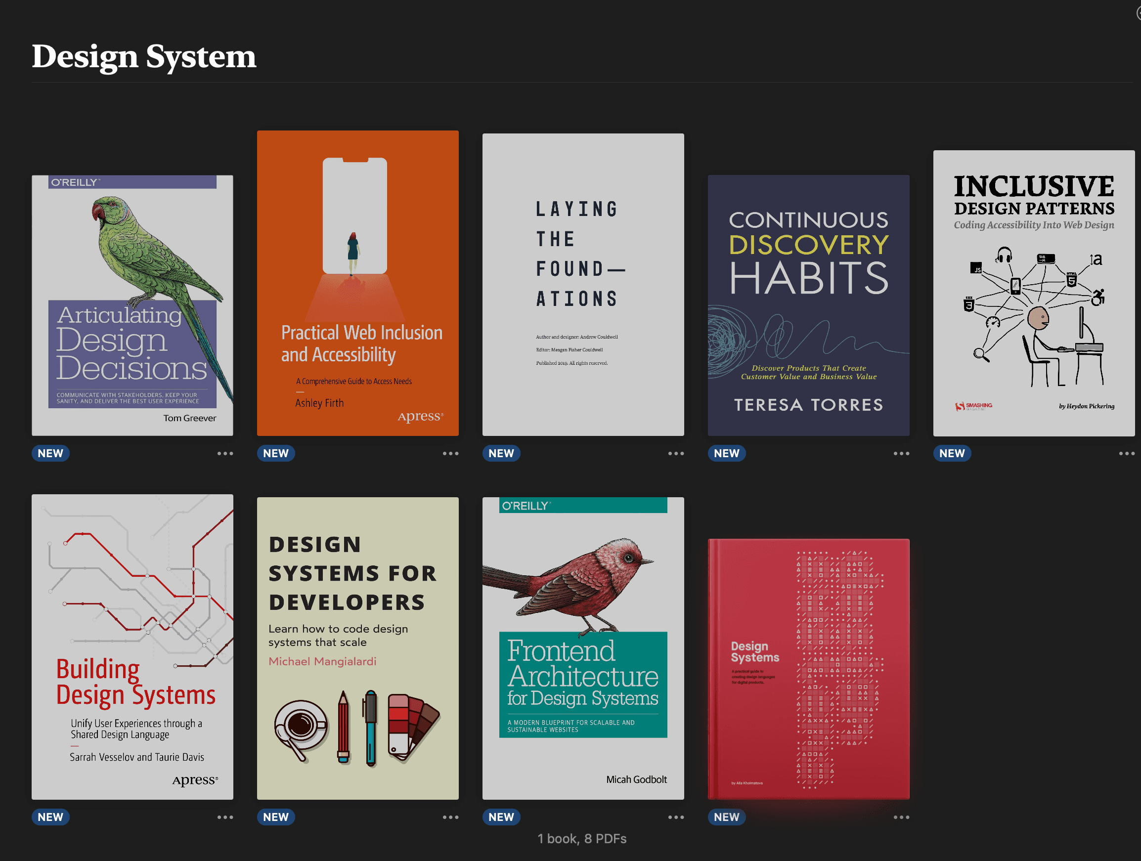Open more options for Articulating Design Decisions
Image resolution: width=1141 pixels, height=861 pixels.
click(225, 453)
